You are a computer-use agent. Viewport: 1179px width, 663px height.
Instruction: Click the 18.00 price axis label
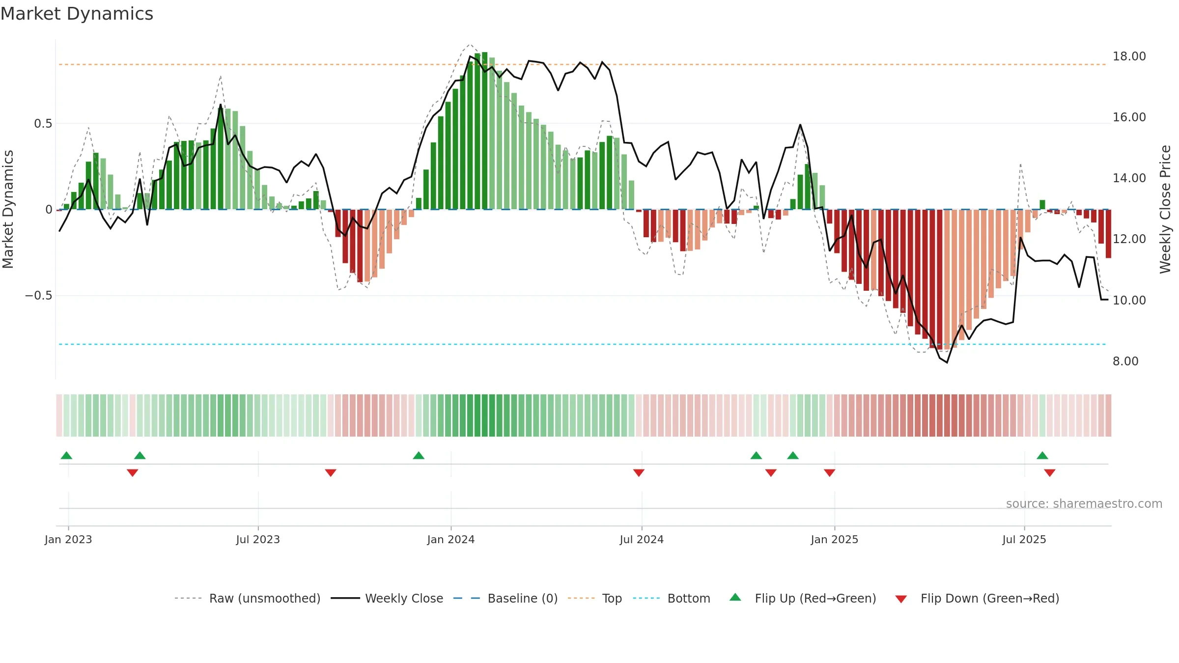pos(1129,56)
